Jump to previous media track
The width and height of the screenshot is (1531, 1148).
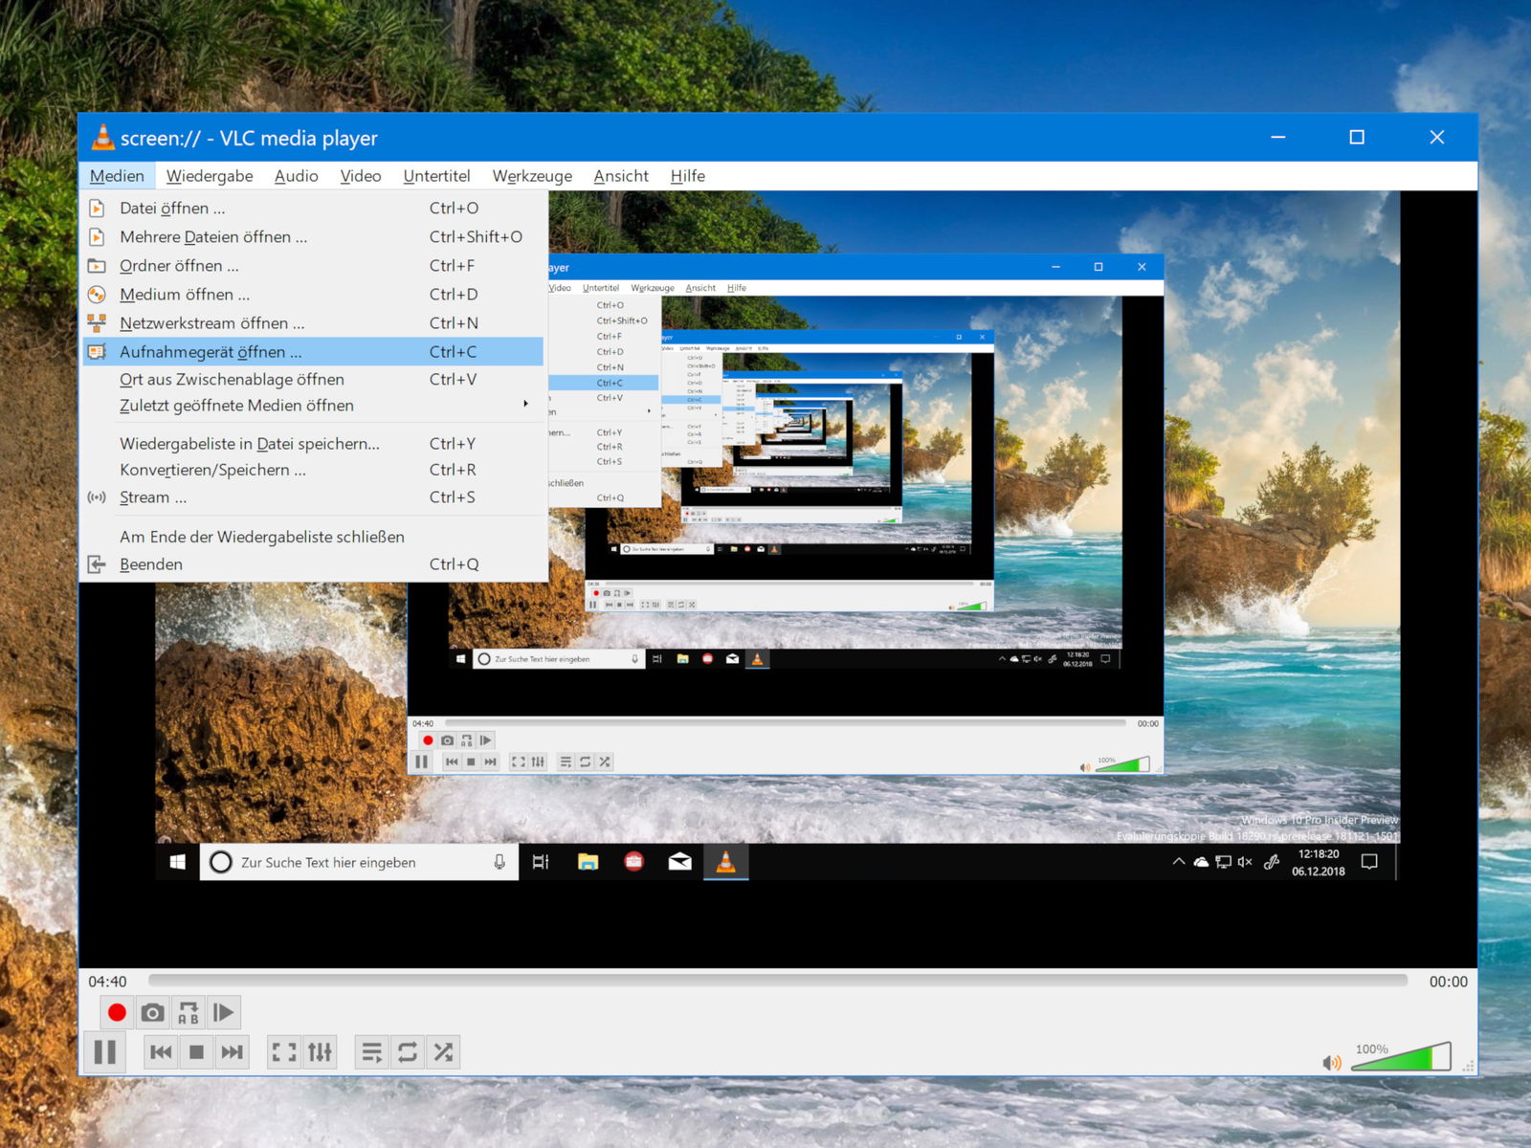tap(161, 1052)
